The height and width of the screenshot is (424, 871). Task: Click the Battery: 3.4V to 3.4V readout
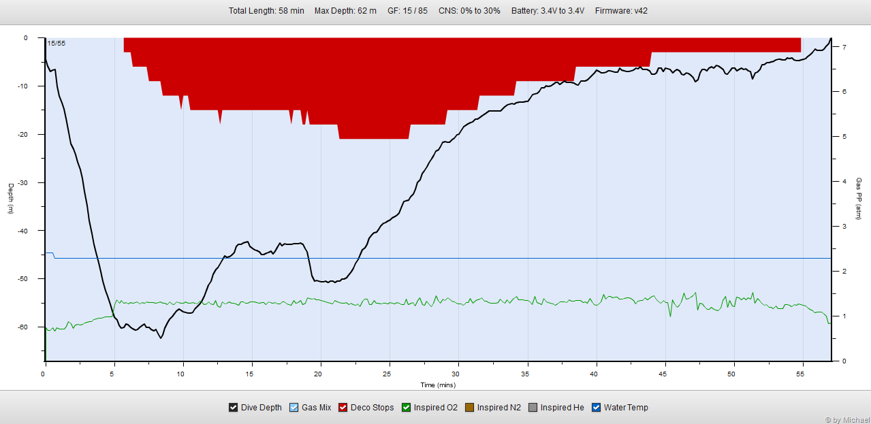(548, 11)
